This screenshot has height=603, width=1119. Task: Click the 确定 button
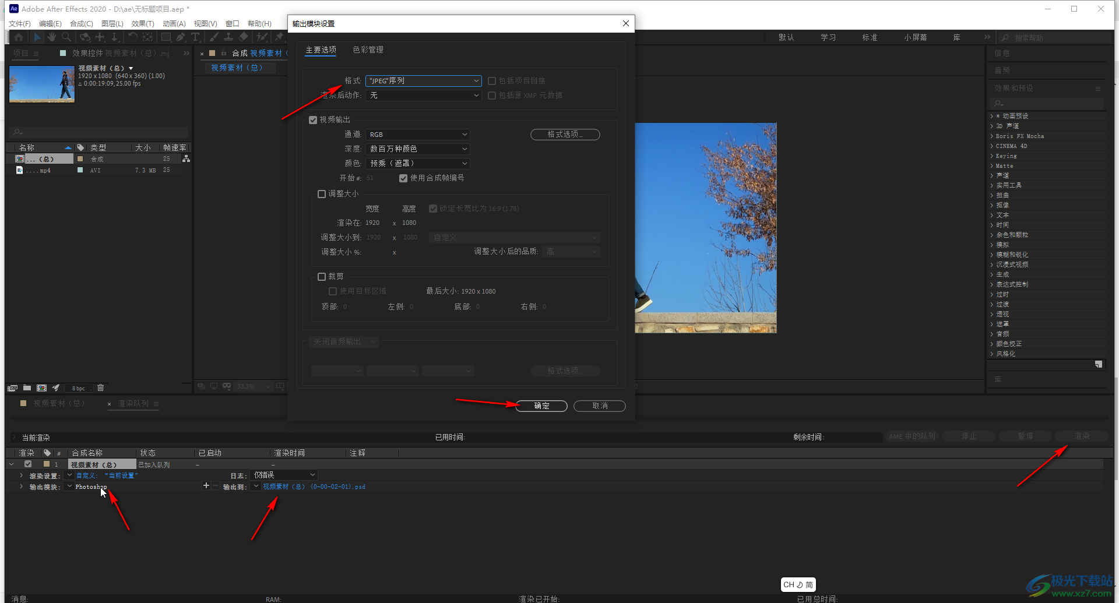click(x=541, y=406)
